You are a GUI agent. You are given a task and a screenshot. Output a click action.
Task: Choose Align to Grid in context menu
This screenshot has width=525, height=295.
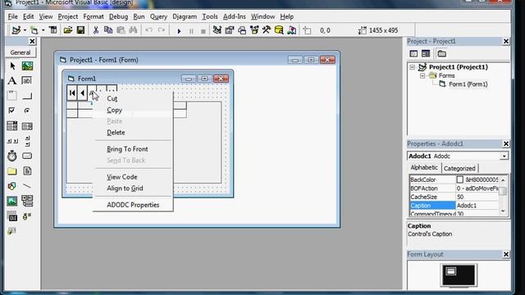[125, 188]
